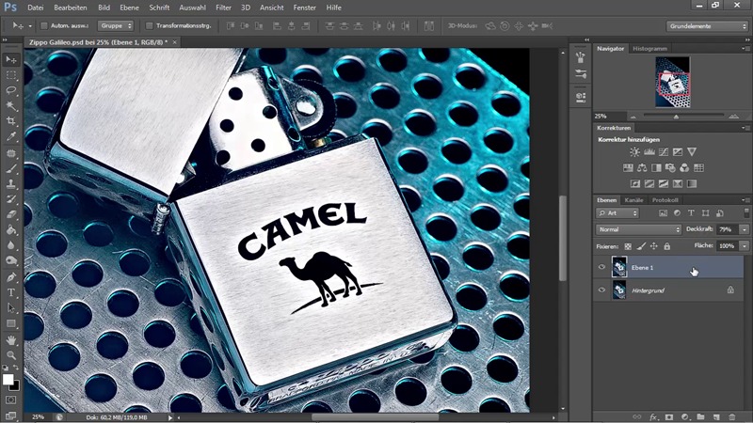Select the Move tool
The height and width of the screenshot is (423, 753).
click(x=11, y=59)
